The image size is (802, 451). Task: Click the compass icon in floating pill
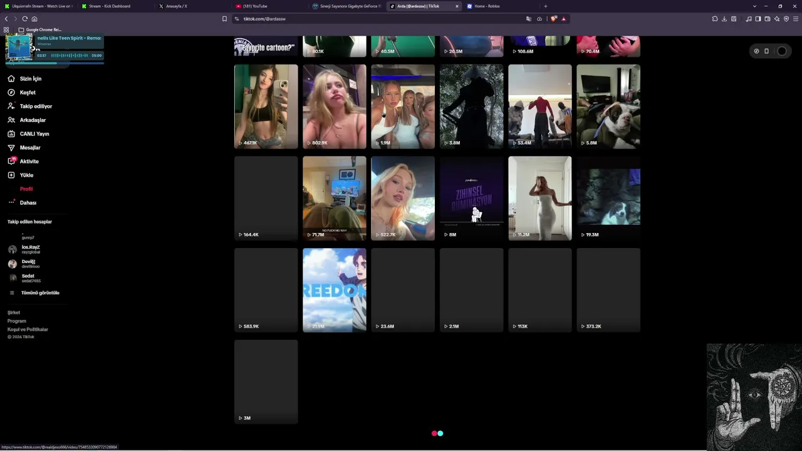756,51
